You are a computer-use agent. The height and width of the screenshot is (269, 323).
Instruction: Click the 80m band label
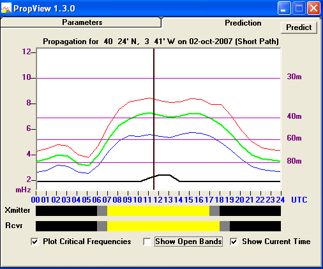tap(294, 161)
